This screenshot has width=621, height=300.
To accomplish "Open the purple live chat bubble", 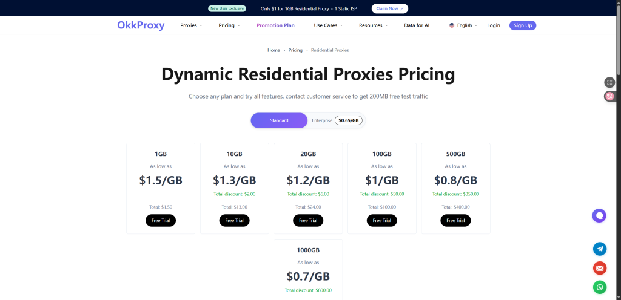I will [599, 215].
